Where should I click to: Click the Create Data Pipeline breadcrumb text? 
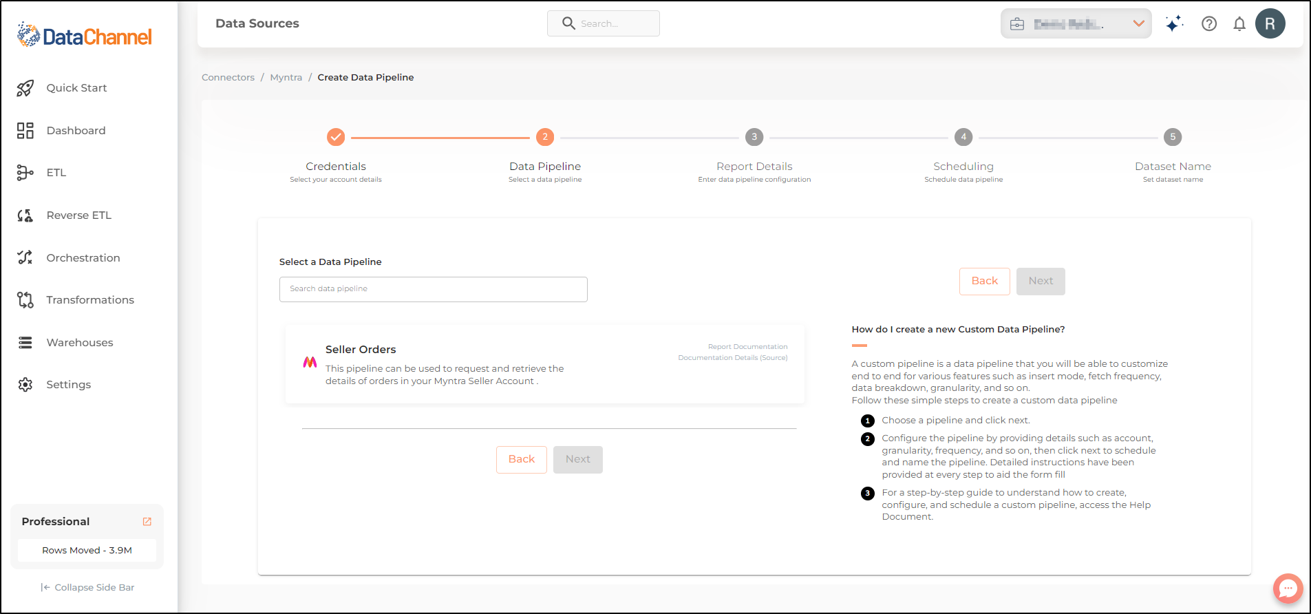click(x=365, y=78)
